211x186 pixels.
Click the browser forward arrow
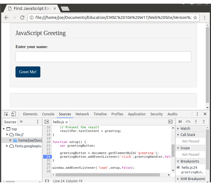coord(14,18)
